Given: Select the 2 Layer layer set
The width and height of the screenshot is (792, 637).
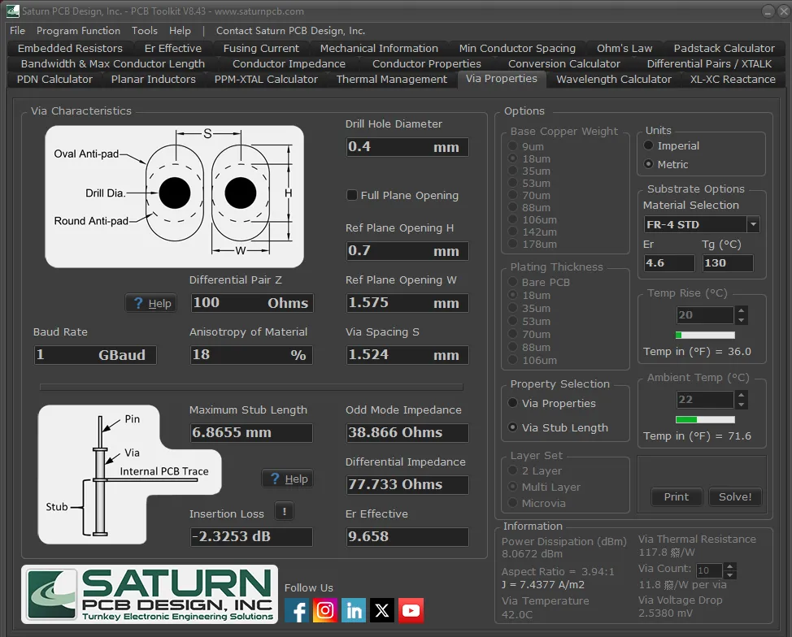Looking at the screenshot, I should [x=512, y=470].
